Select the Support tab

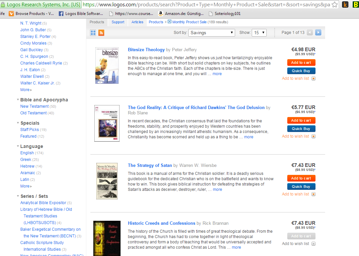coord(118,22)
